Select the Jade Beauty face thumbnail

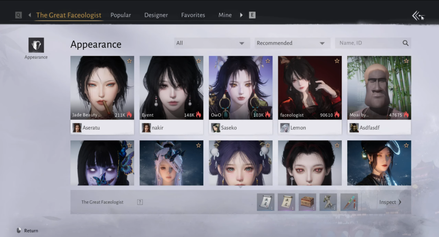click(x=102, y=88)
